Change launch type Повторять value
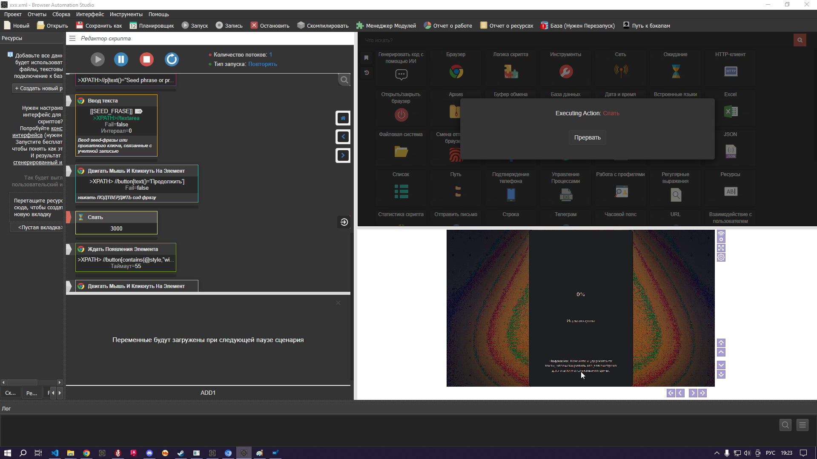 click(x=262, y=64)
